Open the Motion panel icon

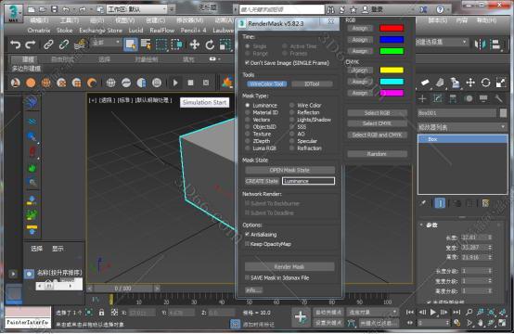(469, 98)
